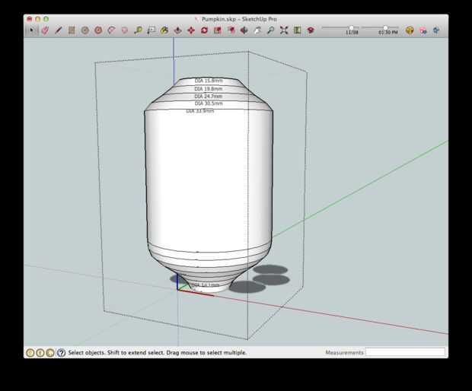
Task: Select the Move tool
Action: pyautogui.click(x=190, y=30)
